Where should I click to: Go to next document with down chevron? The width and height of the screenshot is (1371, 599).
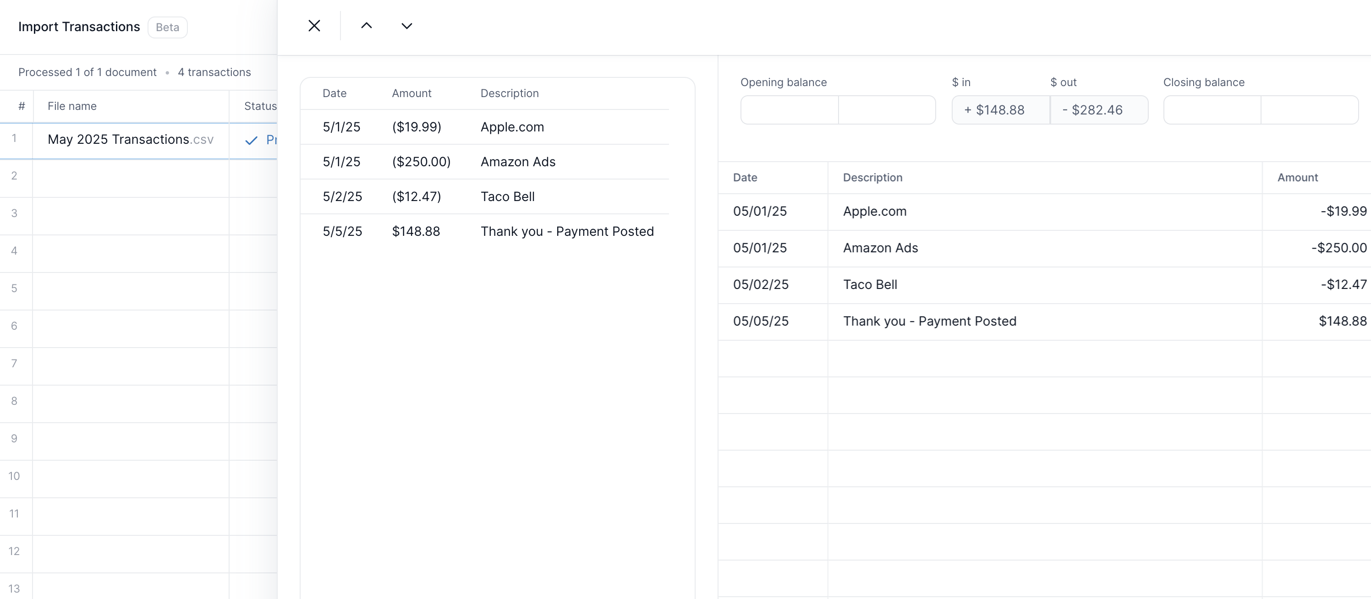click(x=406, y=26)
